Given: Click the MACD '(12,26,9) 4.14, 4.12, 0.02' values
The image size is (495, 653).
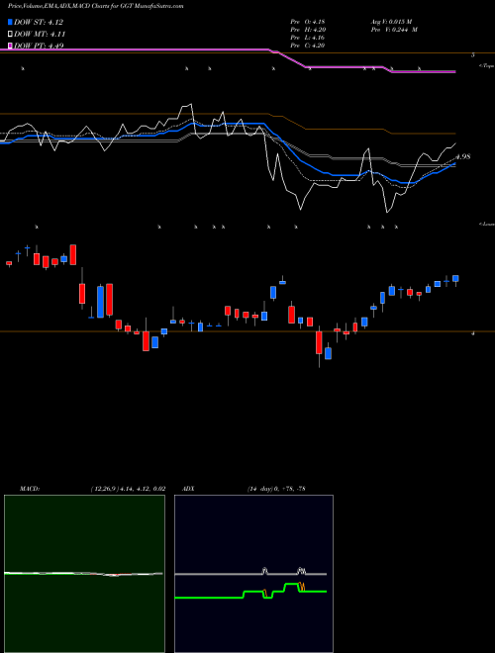Looking at the screenshot, I should coord(128,488).
